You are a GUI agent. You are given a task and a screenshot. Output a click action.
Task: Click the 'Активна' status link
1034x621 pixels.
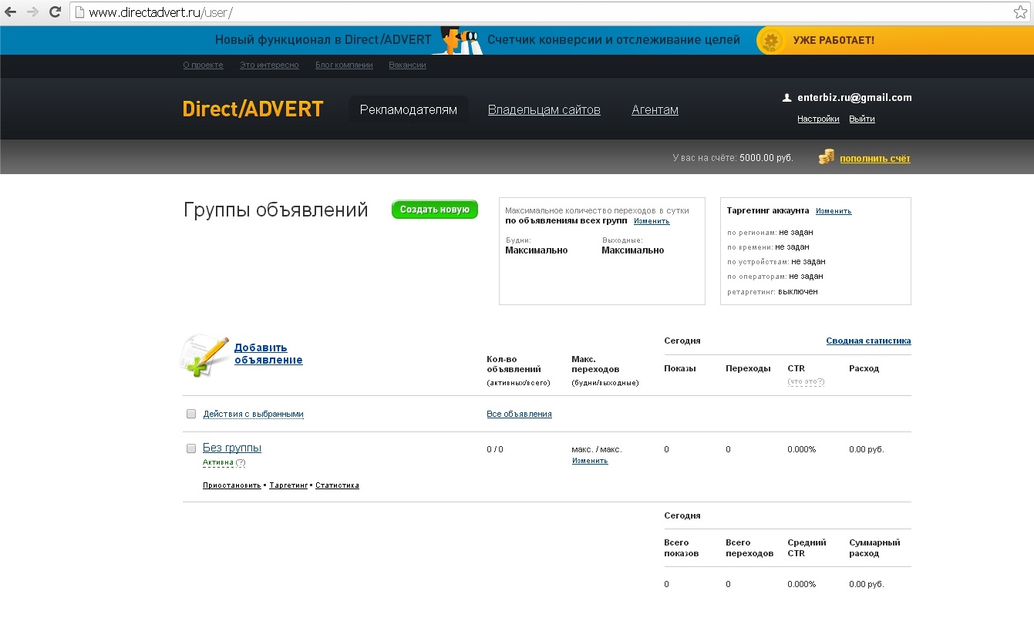point(218,463)
